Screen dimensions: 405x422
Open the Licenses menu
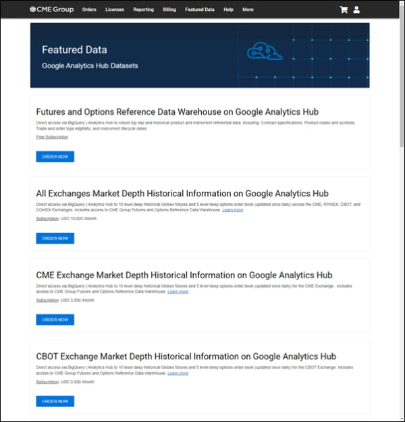(x=115, y=9)
